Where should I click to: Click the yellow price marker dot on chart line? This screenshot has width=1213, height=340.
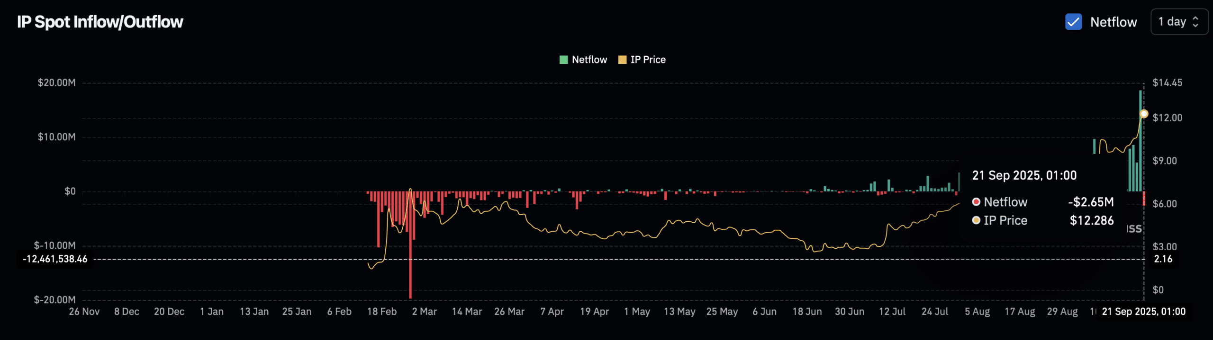click(x=1144, y=113)
